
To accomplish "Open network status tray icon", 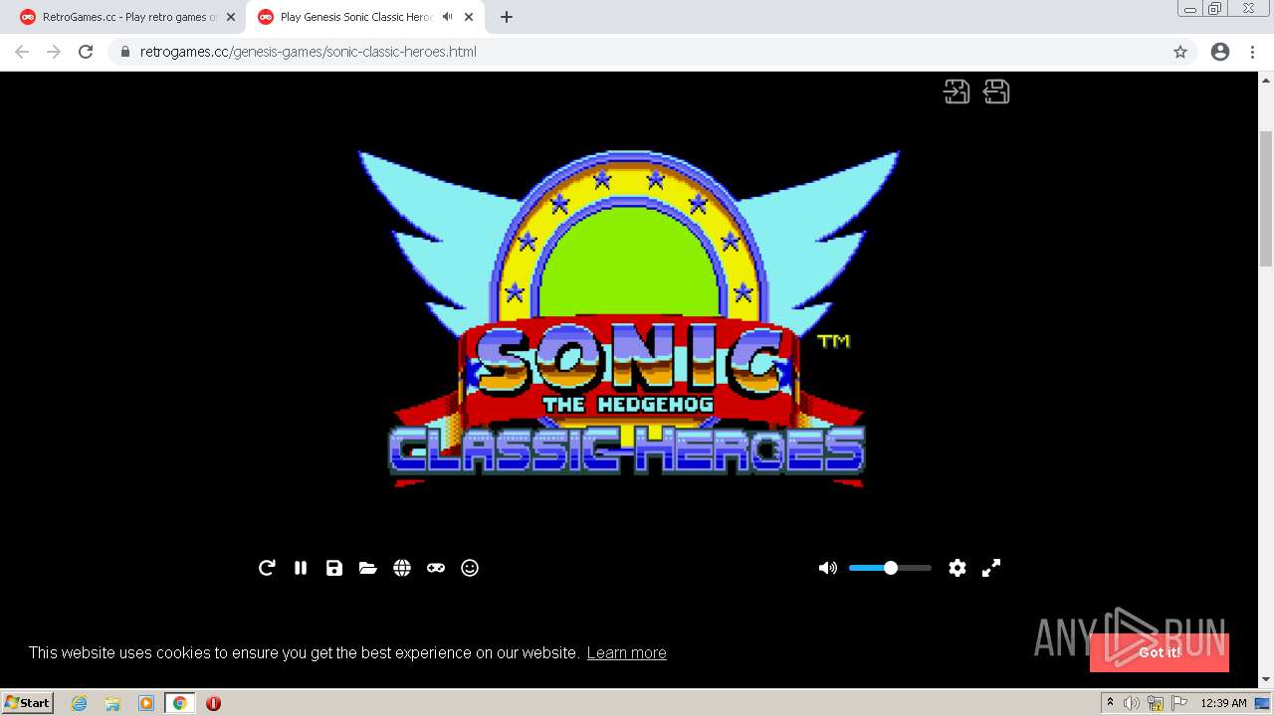I will (x=1156, y=703).
